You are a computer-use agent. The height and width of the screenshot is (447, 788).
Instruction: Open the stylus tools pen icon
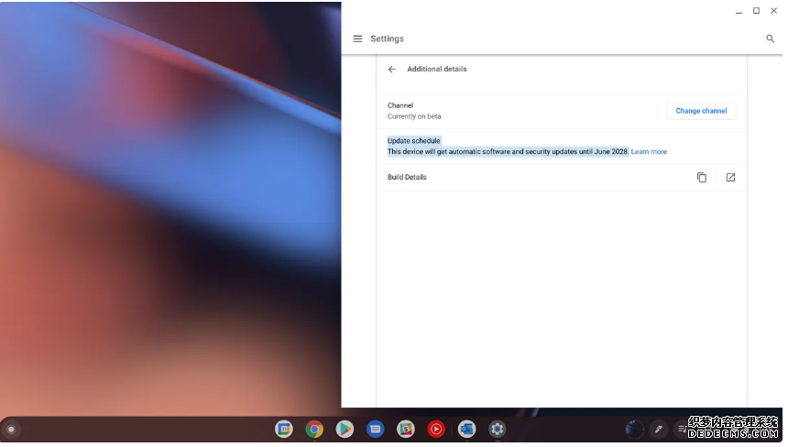pos(658,430)
